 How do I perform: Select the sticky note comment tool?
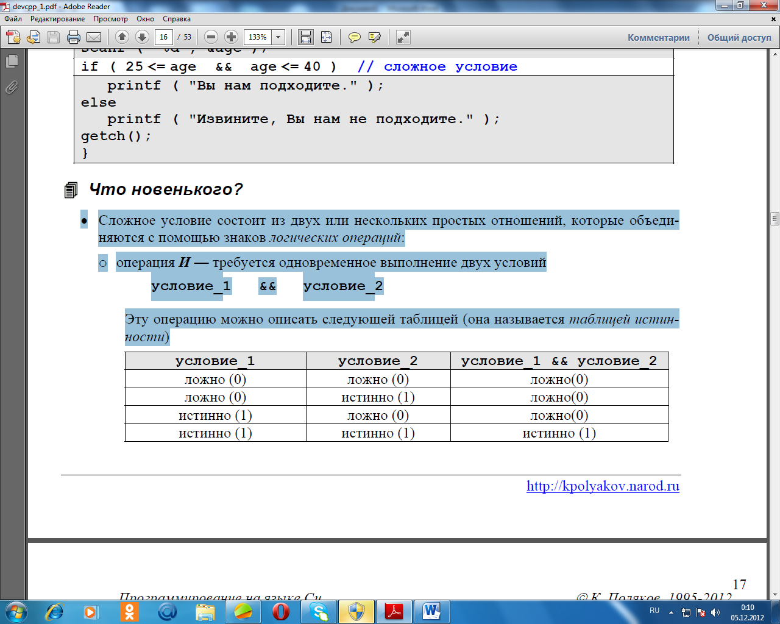(354, 37)
